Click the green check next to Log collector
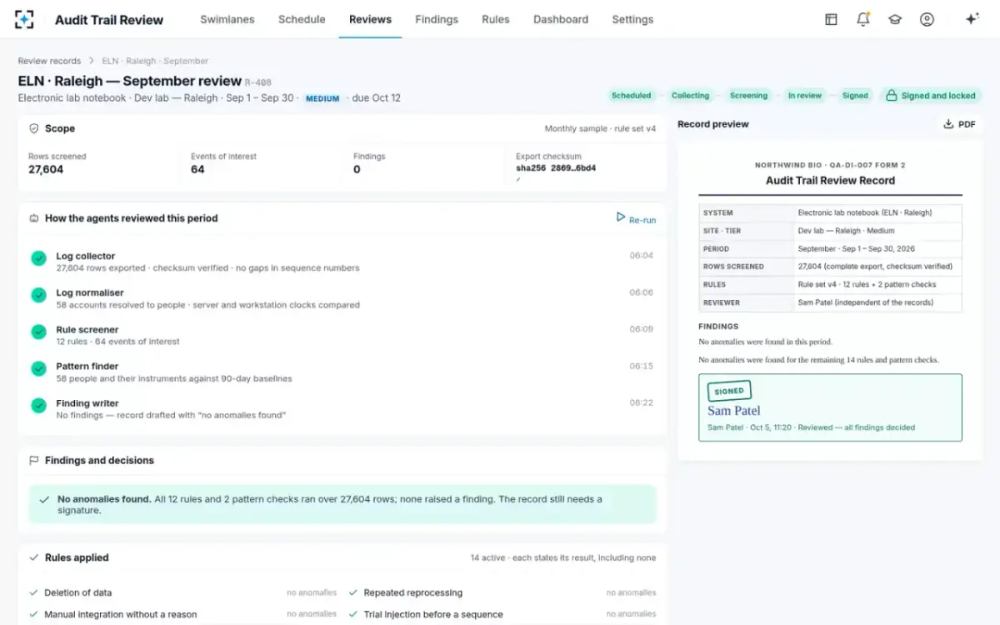 [x=38, y=258]
